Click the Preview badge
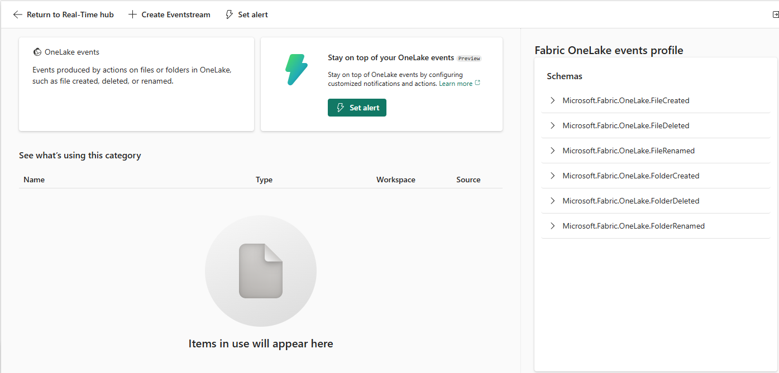 [x=469, y=58]
